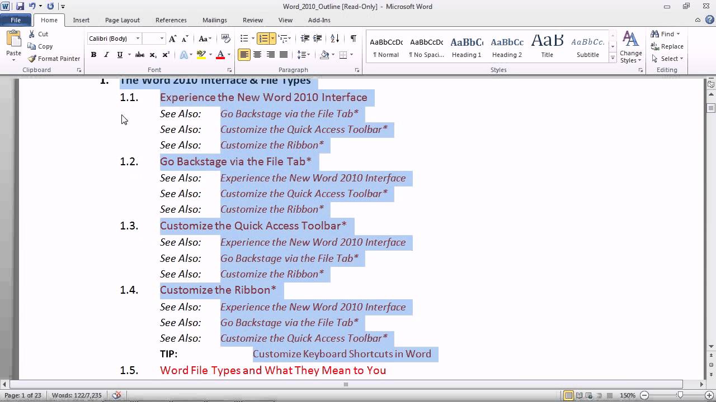Toggle italic formatting
Screen dimensions: 716x402
106,55
